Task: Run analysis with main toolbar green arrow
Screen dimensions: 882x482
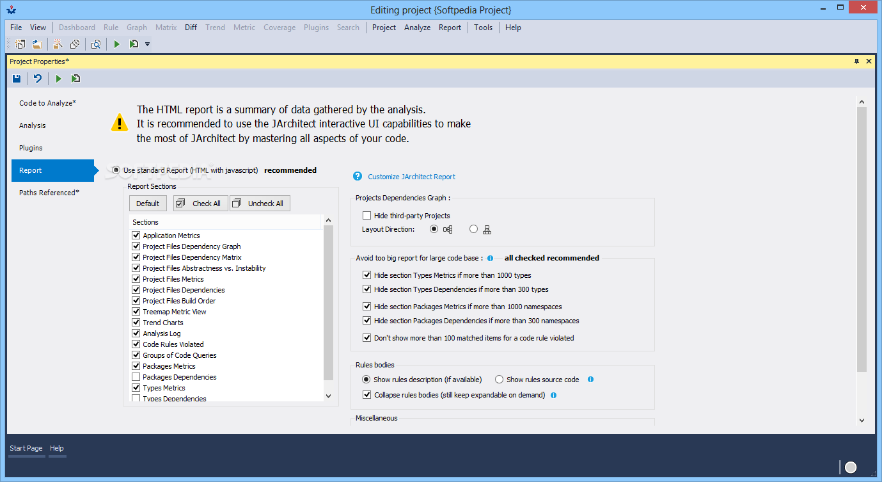Action: click(x=117, y=44)
